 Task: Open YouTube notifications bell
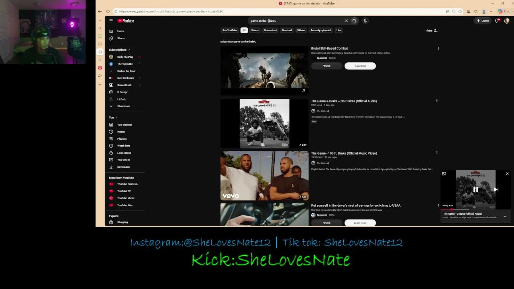(497, 21)
